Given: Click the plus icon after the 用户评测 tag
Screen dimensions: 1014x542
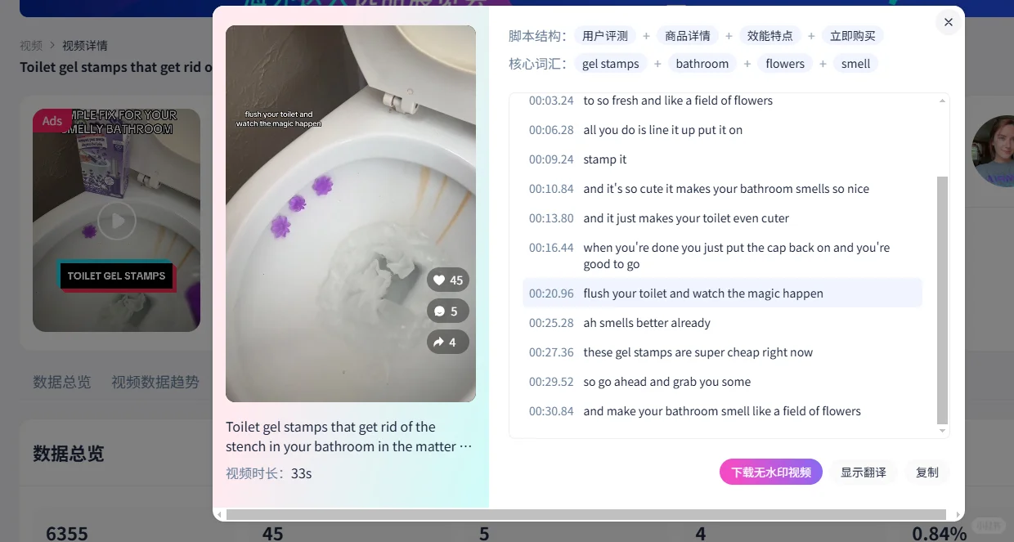Looking at the screenshot, I should click(x=646, y=35).
